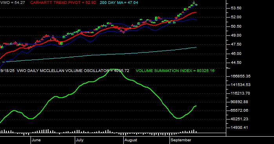Viewport: 274px width, 144px height.
Task: Click the 53.50 price axis value
Action: point(236,8)
